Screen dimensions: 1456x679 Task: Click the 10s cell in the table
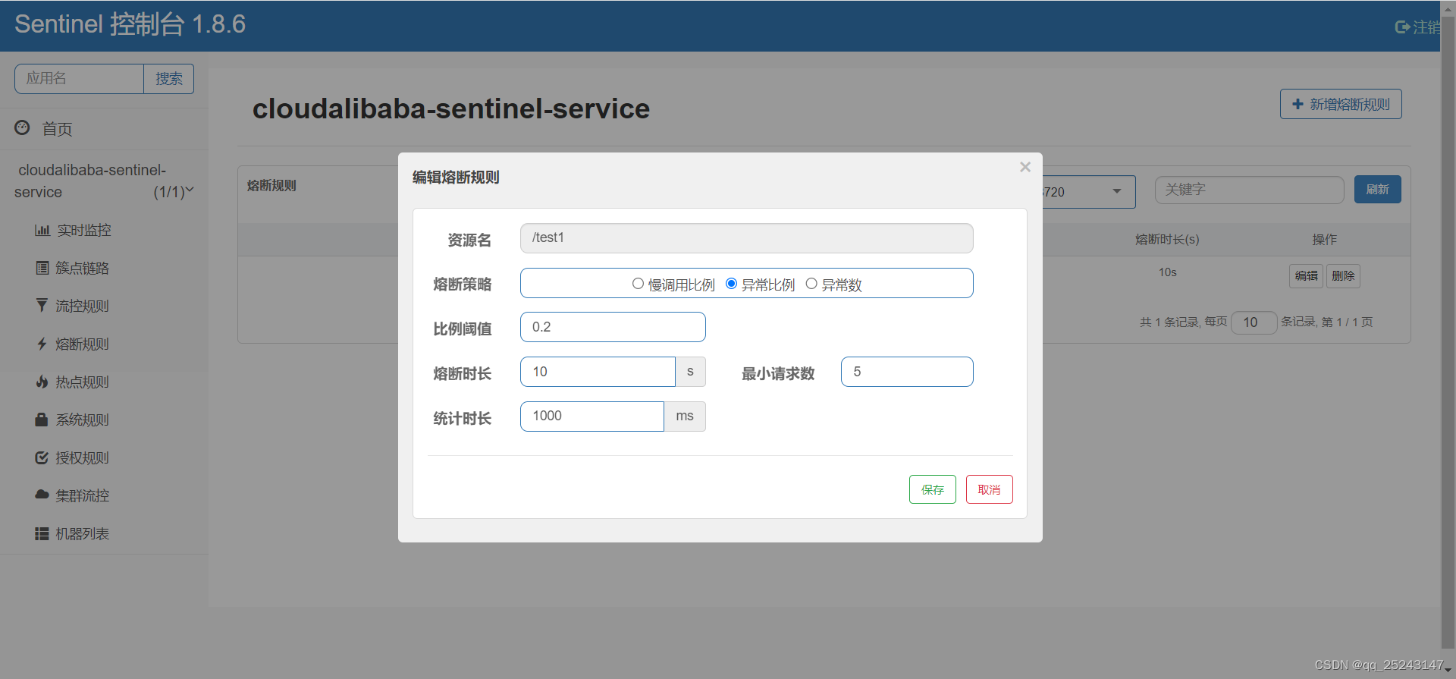1168,272
